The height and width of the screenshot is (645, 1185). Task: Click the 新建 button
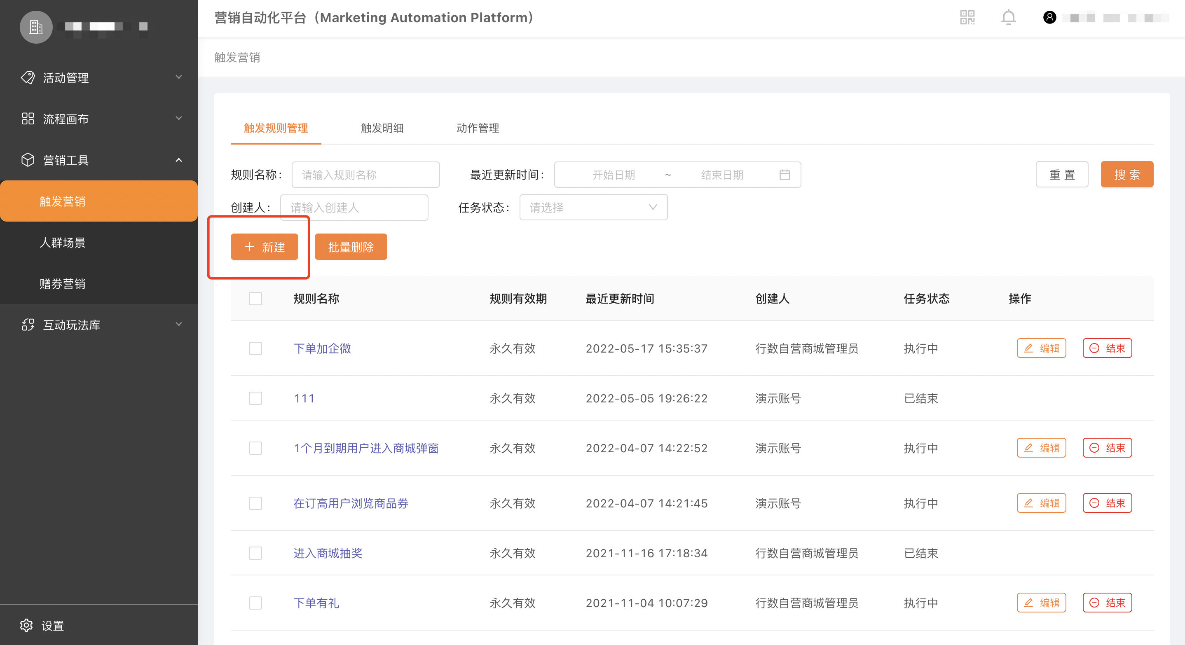[265, 247]
